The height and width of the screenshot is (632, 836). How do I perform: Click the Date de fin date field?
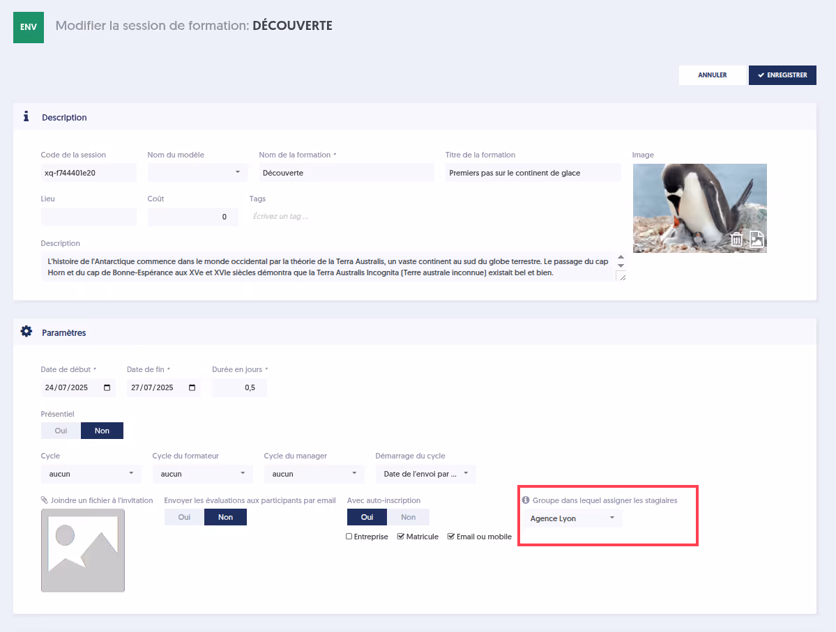pyautogui.click(x=163, y=387)
